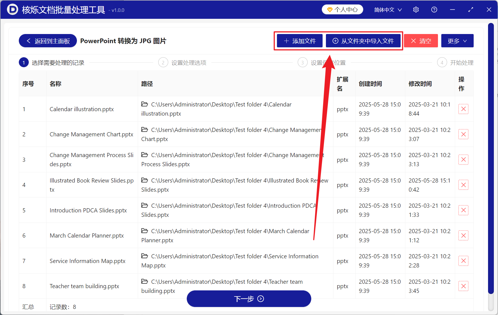Click the app logo icon in title bar

pyautogui.click(x=12, y=9)
